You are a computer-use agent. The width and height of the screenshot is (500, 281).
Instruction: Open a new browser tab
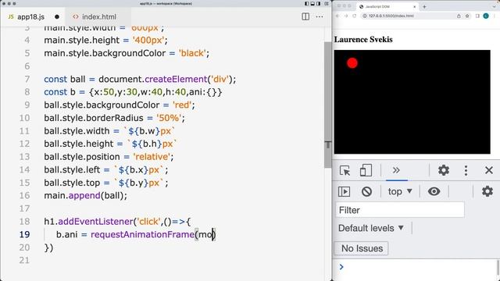click(424, 6)
